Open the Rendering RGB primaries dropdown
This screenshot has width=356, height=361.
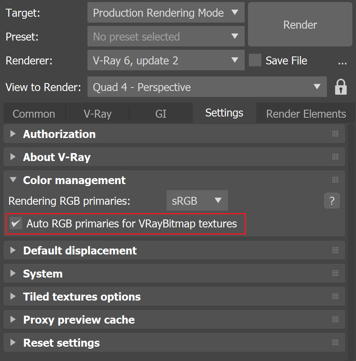[x=197, y=201]
